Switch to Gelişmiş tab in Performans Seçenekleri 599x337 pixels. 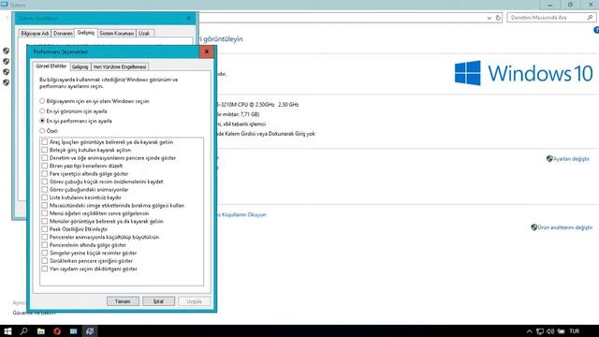(80, 66)
